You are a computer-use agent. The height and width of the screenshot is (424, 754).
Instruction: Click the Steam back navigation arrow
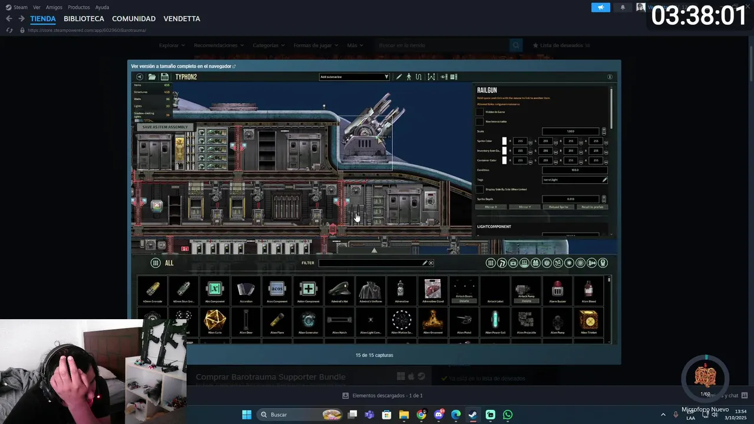9,19
